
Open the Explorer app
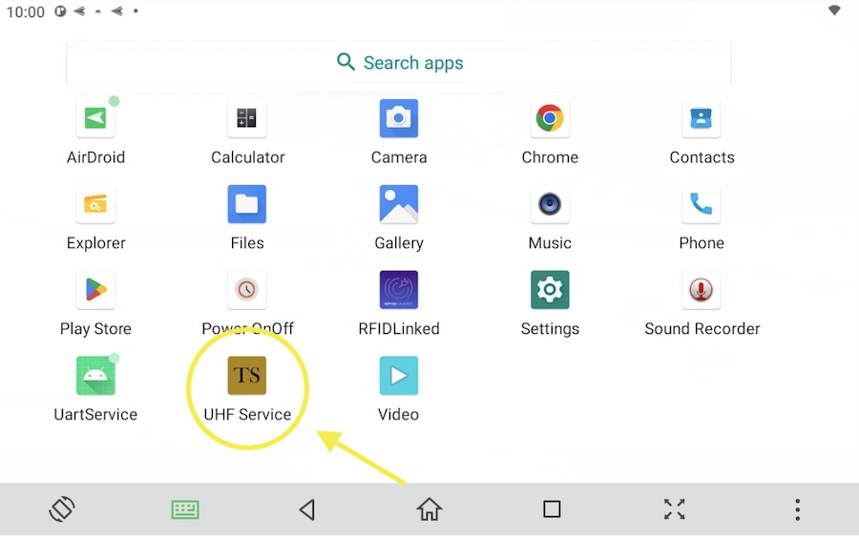(x=95, y=204)
